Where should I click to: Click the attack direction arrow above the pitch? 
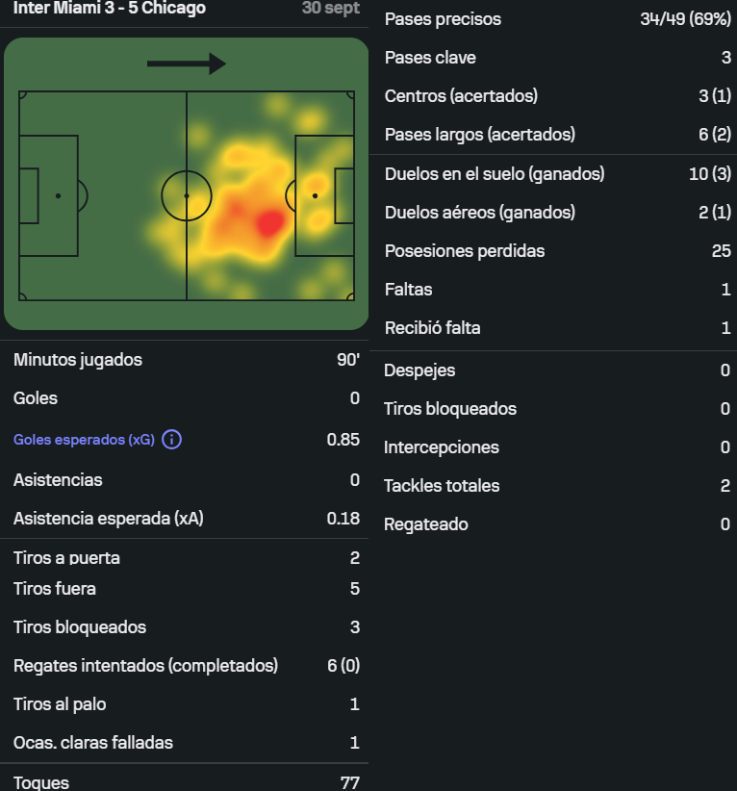[187, 64]
